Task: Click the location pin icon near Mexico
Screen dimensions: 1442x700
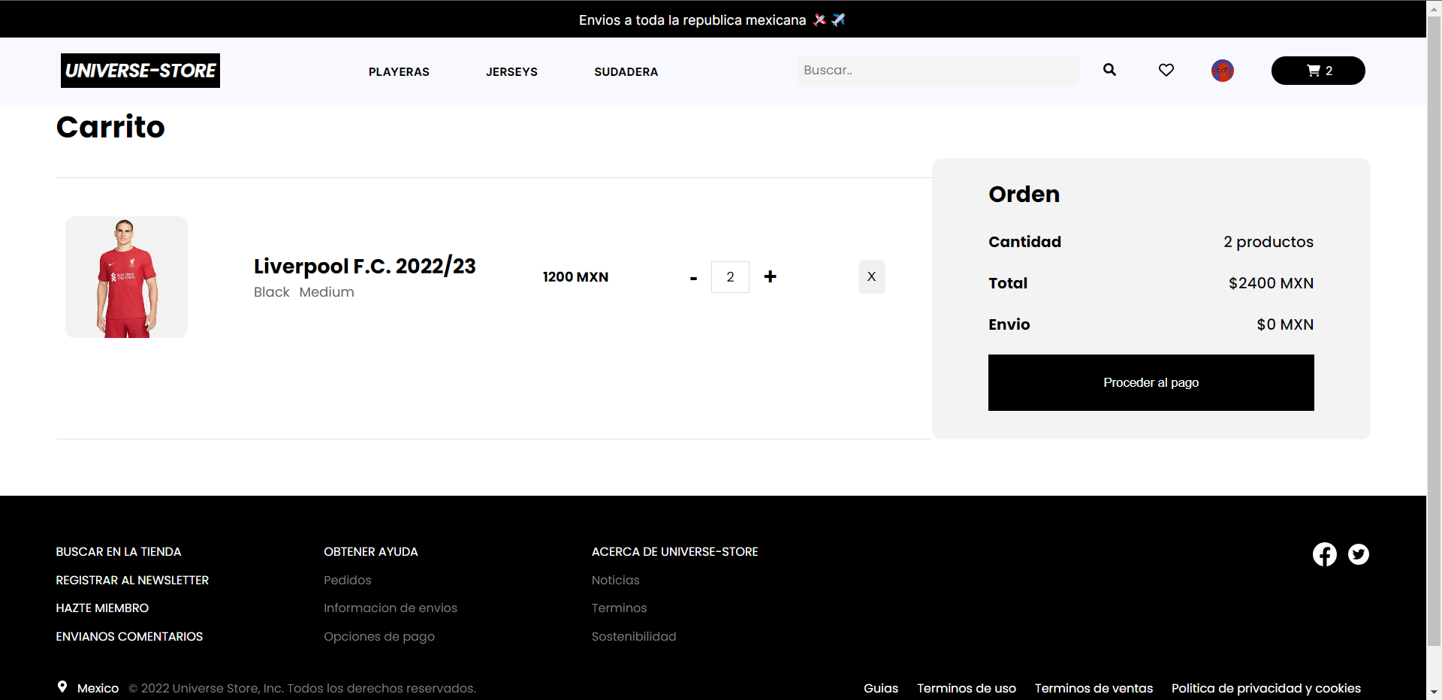Action: [x=62, y=687]
